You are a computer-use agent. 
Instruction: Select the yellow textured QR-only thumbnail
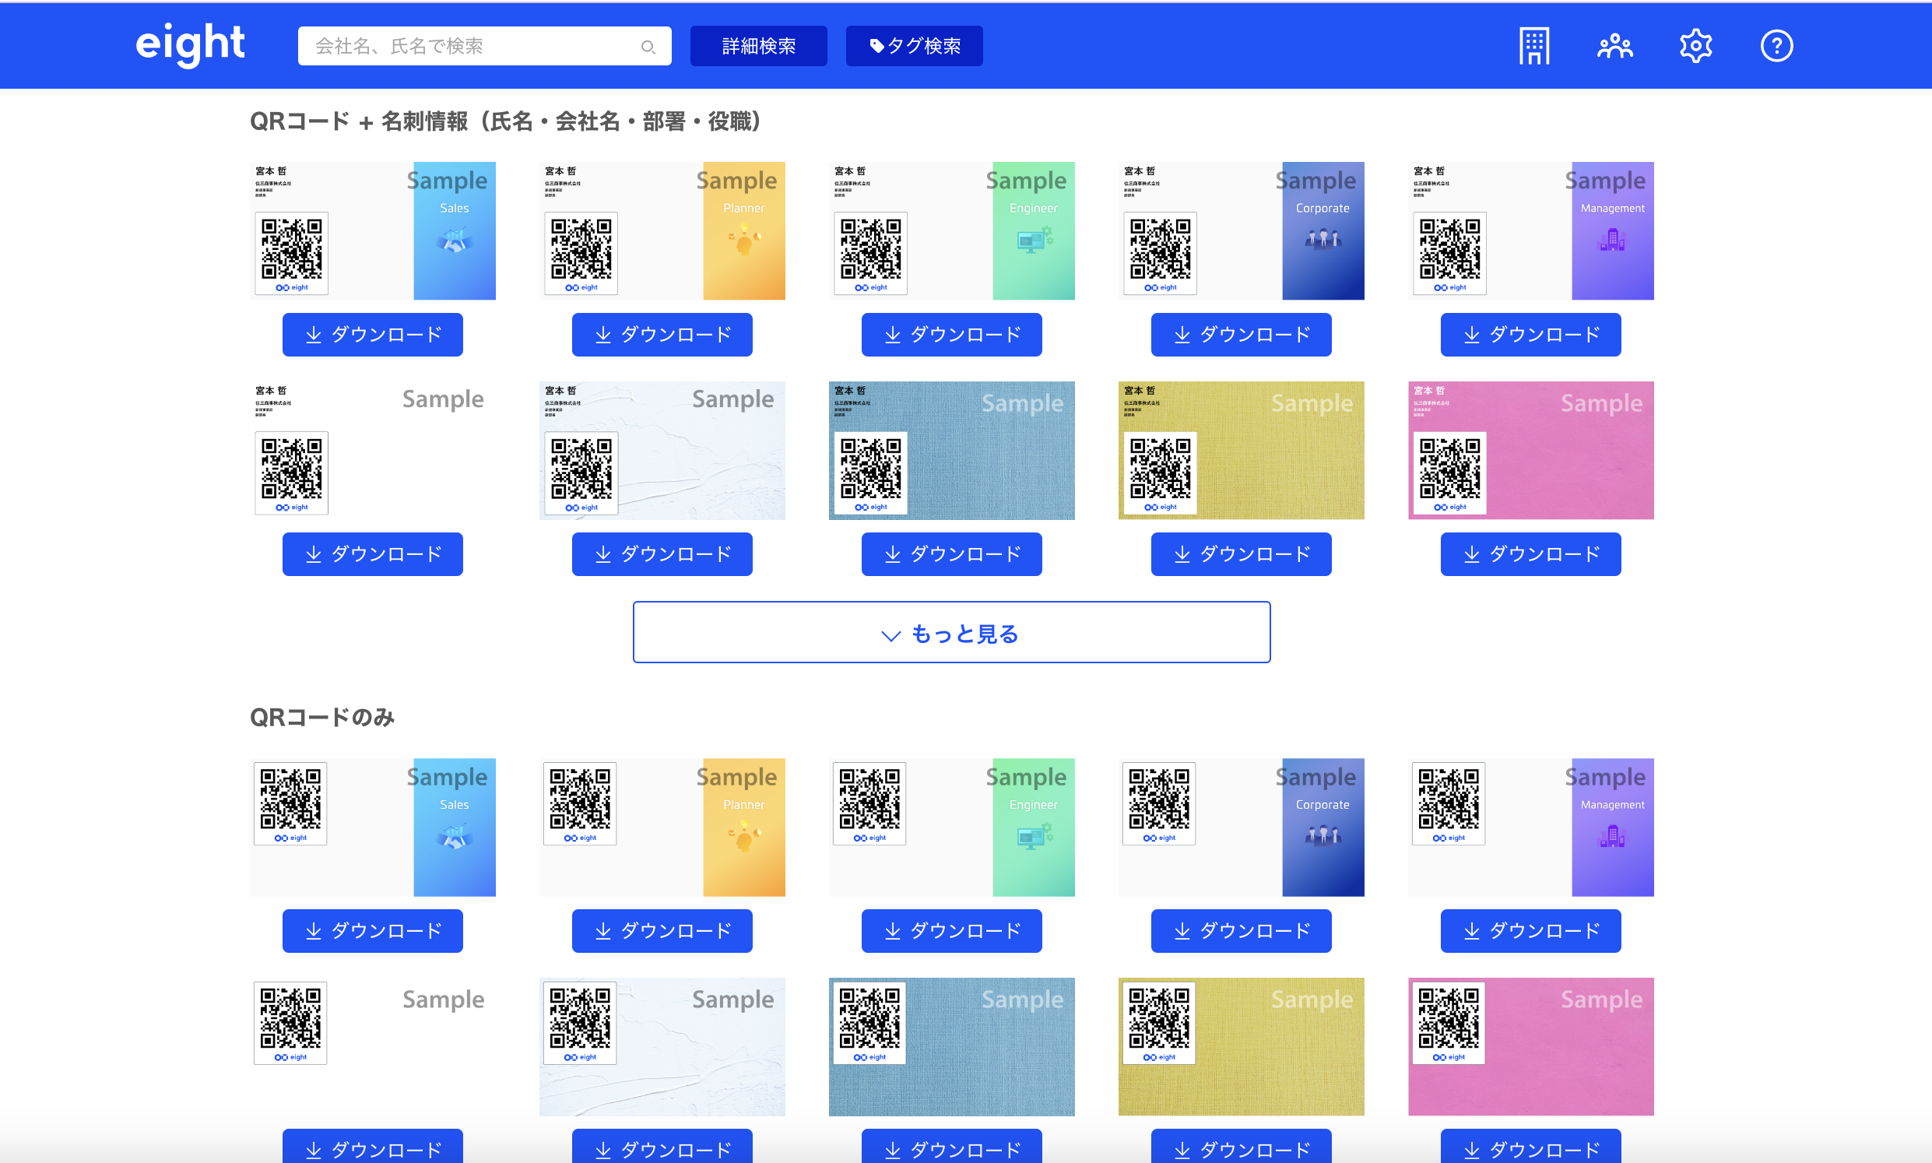coord(1240,1046)
